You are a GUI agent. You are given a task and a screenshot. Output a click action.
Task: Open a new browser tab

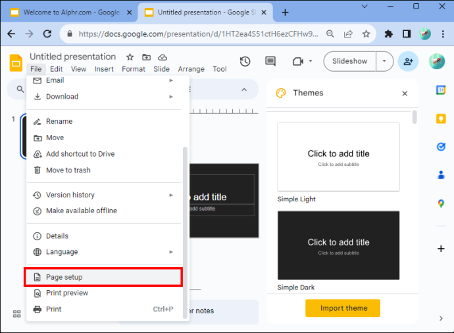coord(285,13)
